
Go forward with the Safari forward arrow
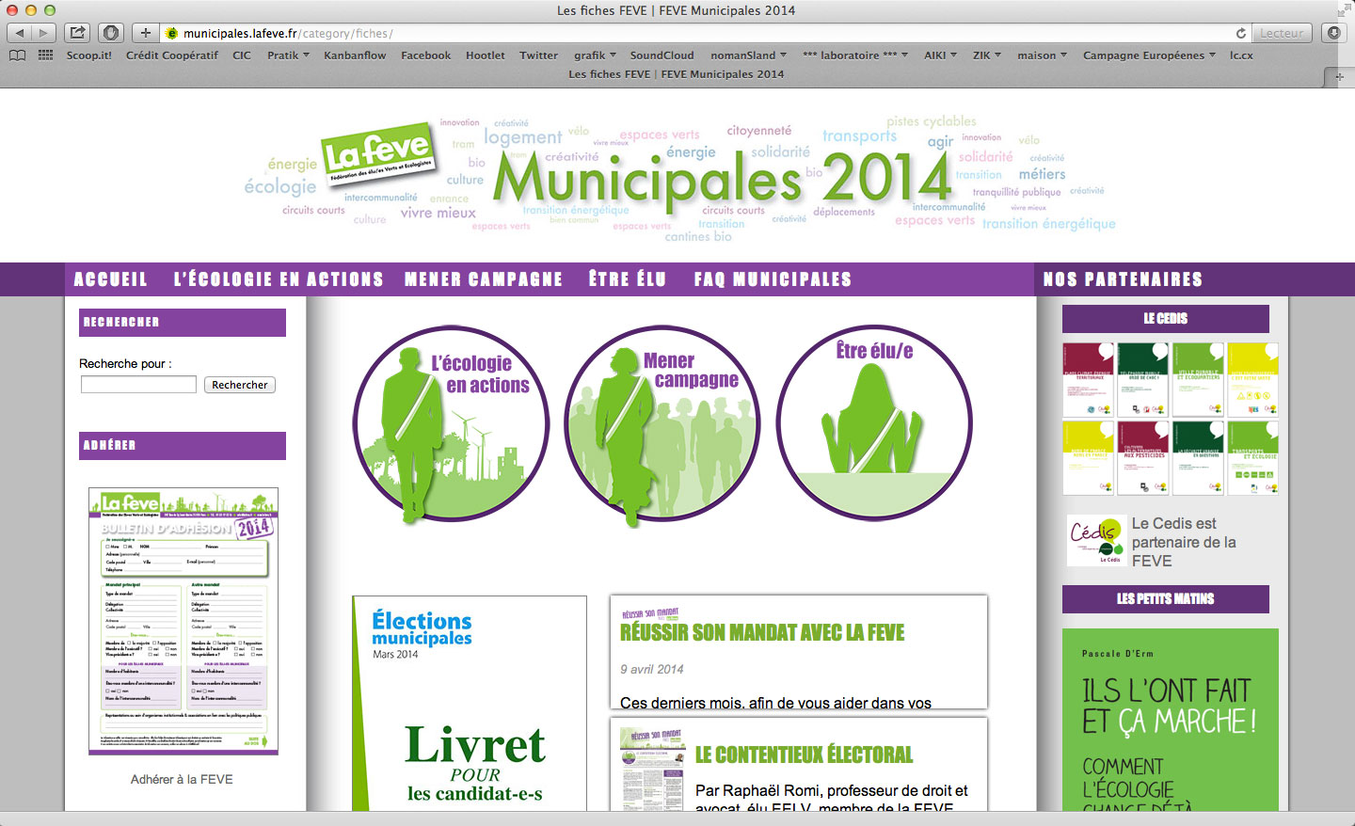pyautogui.click(x=43, y=33)
